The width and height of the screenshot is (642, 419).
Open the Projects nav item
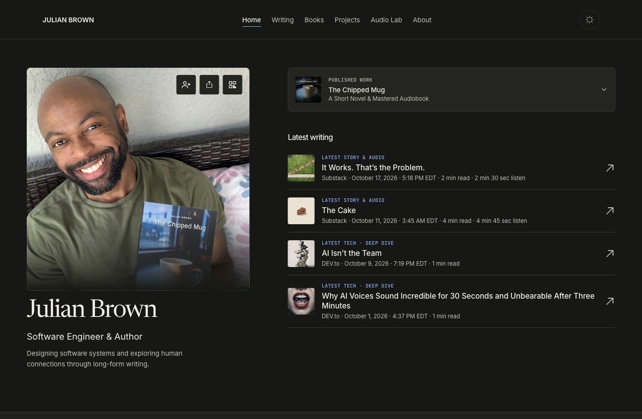pyautogui.click(x=347, y=20)
